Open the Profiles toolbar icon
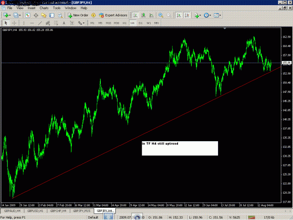Viewport: 293px width, 220px height. (x=15, y=15)
